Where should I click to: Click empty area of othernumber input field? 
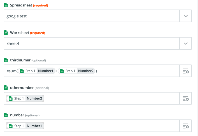tap(112, 98)
